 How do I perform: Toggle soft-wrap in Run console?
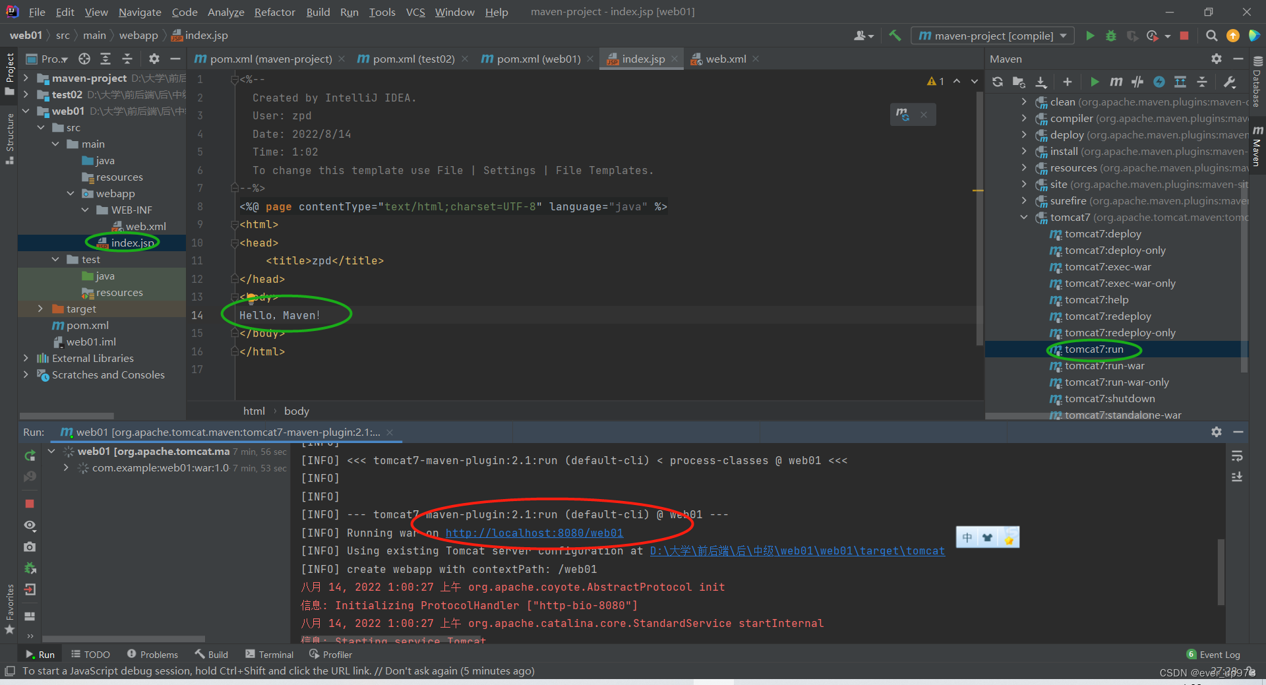(x=1237, y=456)
